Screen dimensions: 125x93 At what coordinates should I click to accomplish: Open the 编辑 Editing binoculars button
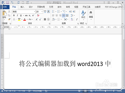(91, 15)
